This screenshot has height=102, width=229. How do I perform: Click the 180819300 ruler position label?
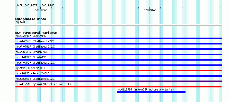click(40, 10)
